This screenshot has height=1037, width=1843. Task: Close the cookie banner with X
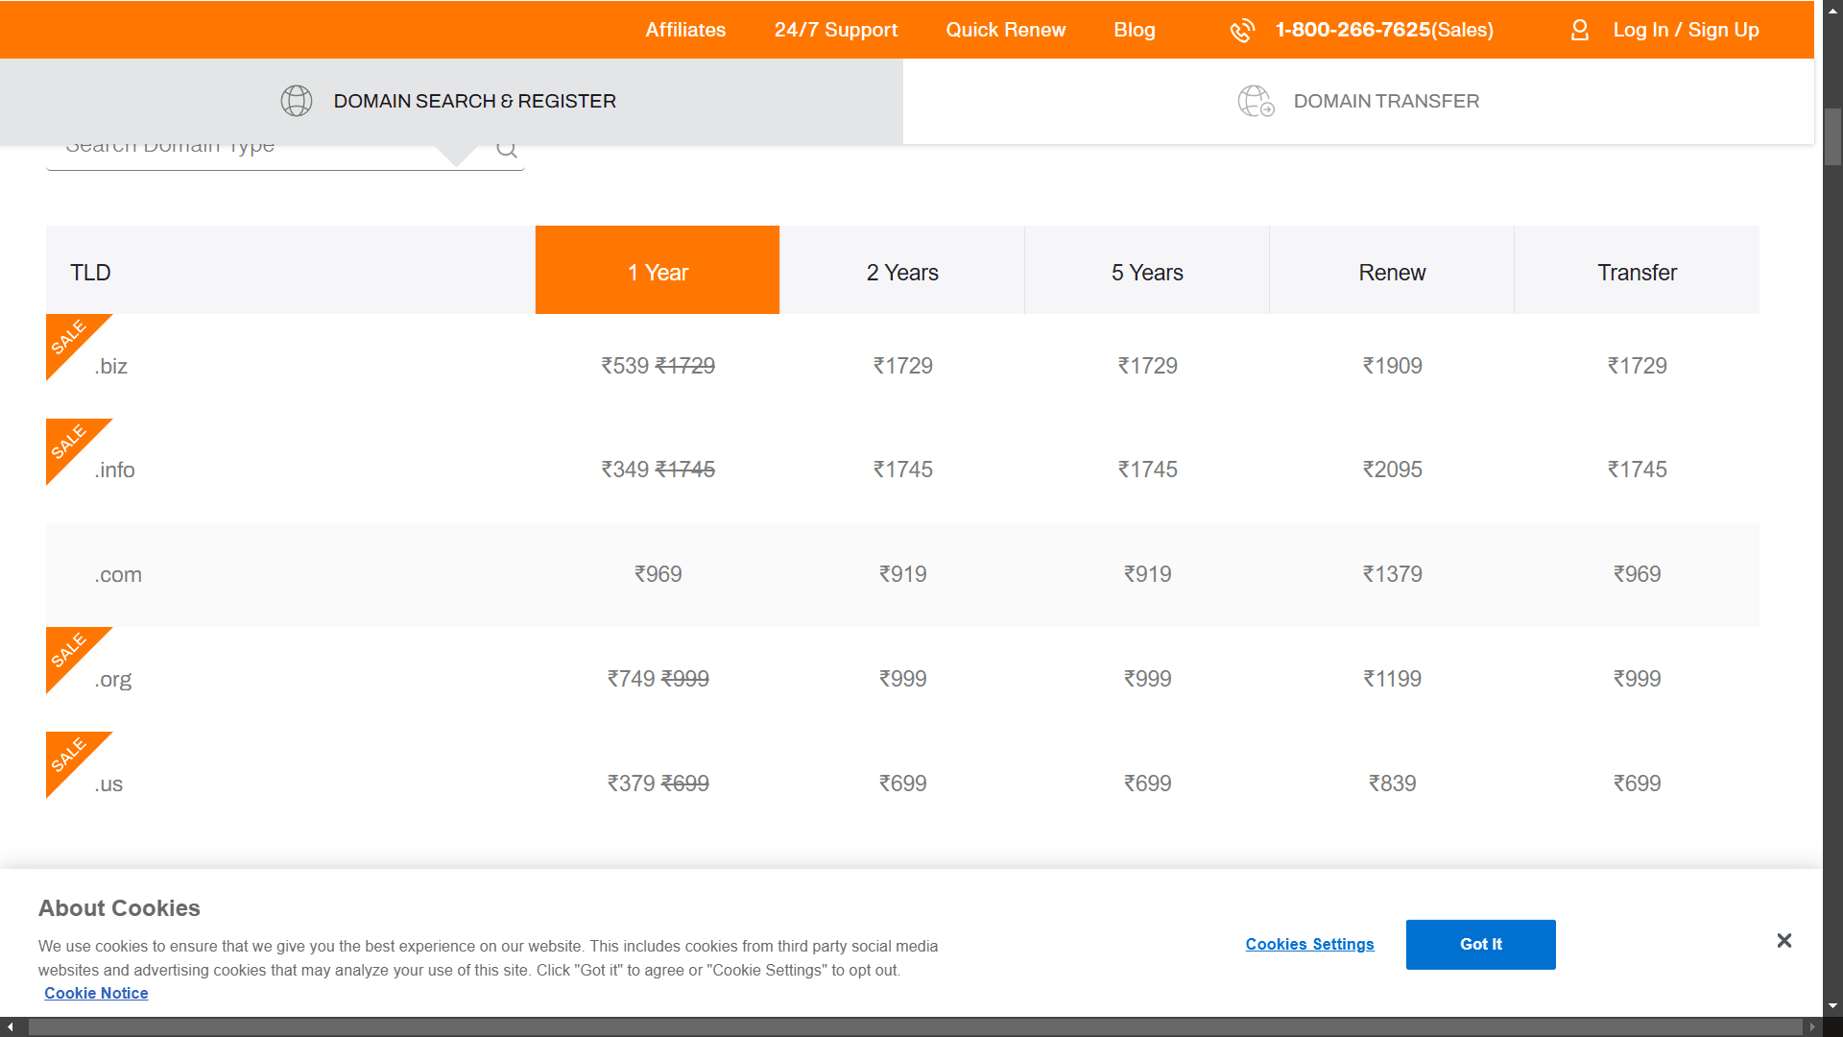pos(1783,941)
